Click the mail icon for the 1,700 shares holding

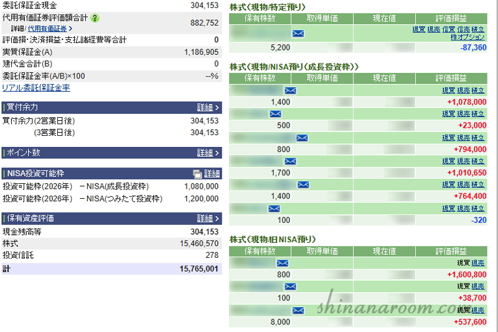coord(290,161)
